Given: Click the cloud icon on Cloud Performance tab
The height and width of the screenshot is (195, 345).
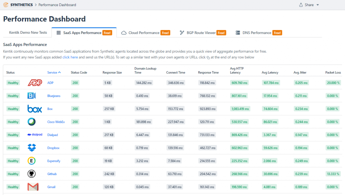Looking at the screenshot, I should pos(124,33).
